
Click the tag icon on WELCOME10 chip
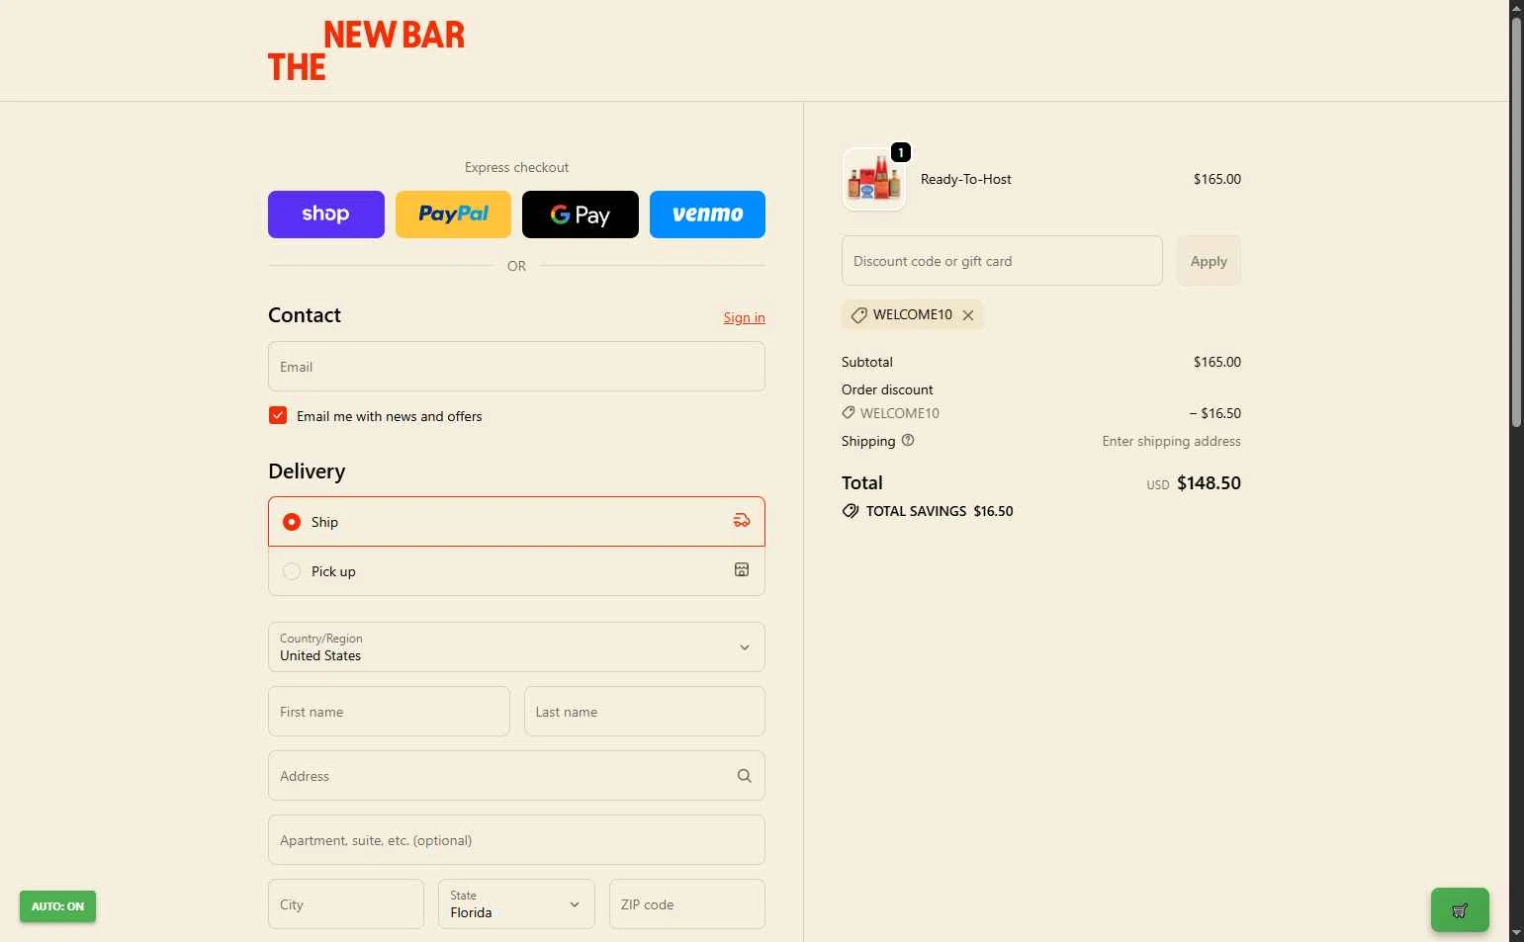click(858, 315)
